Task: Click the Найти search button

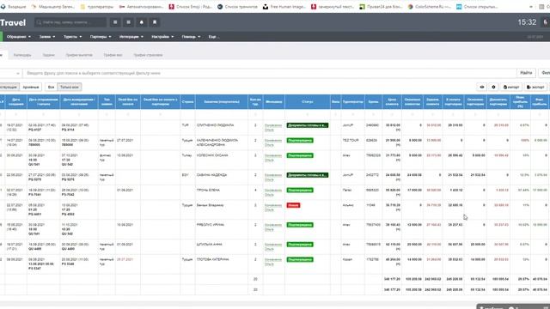Action: 526,73
